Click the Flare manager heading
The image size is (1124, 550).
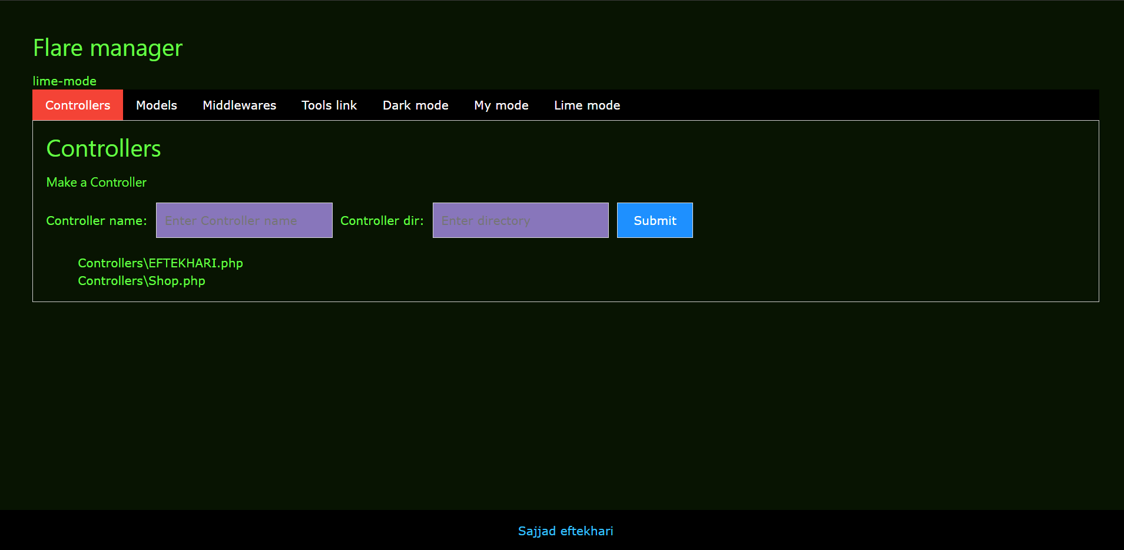click(x=108, y=48)
